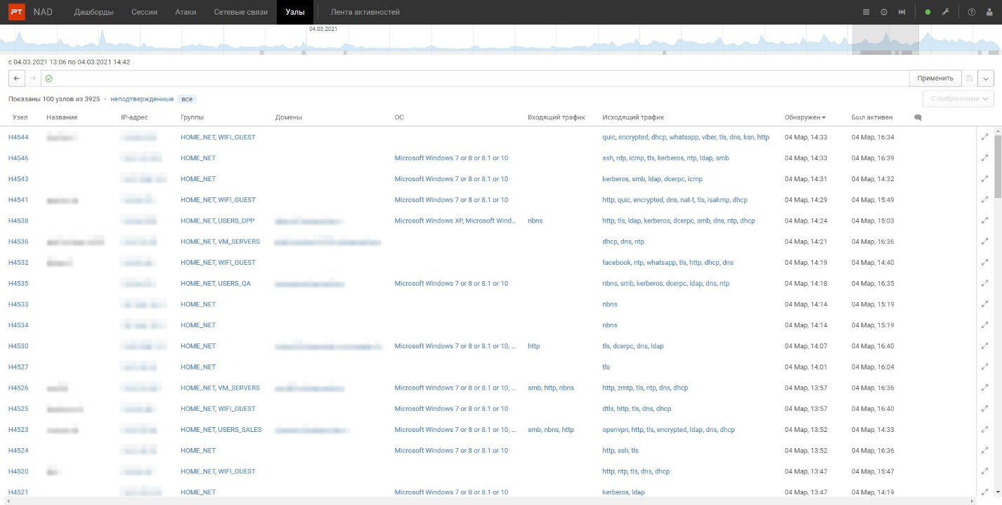Select the 'все' filter chip
The width and height of the screenshot is (1002, 505).
point(187,99)
